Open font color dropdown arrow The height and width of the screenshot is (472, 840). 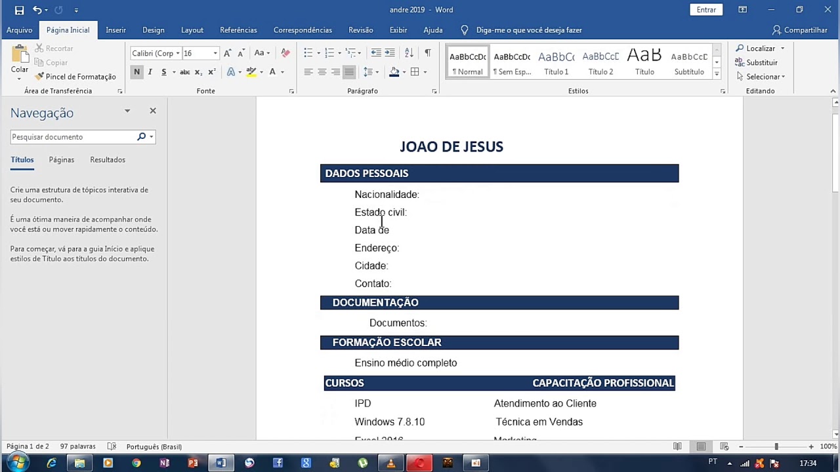[282, 72]
